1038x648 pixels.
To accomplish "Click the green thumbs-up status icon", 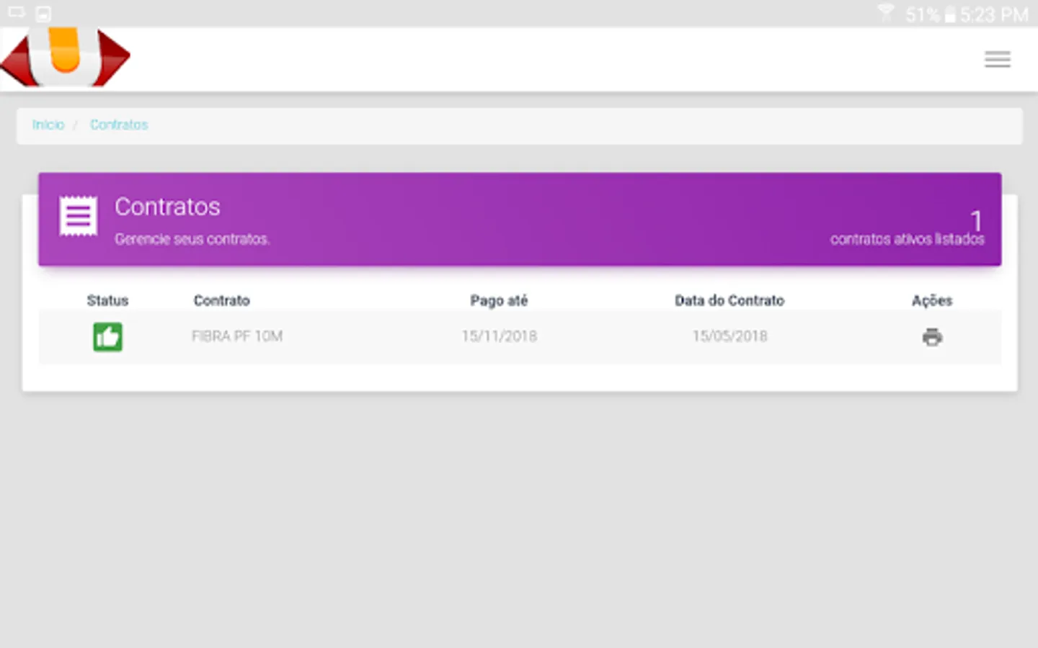I will [107, 337].
